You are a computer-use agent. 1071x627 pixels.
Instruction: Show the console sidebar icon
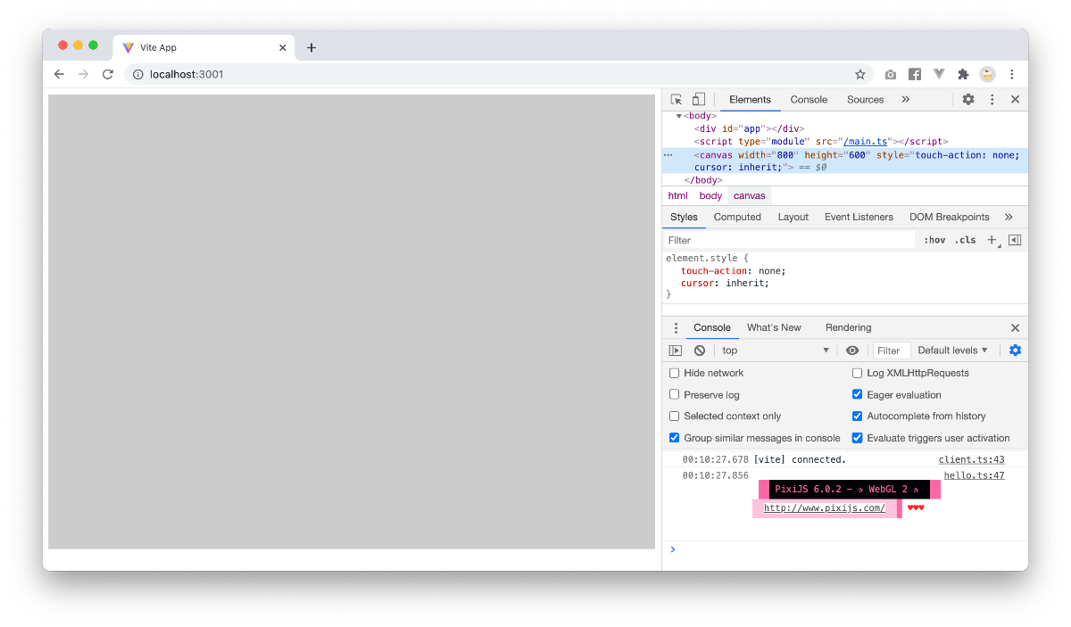tap(676, 351)
